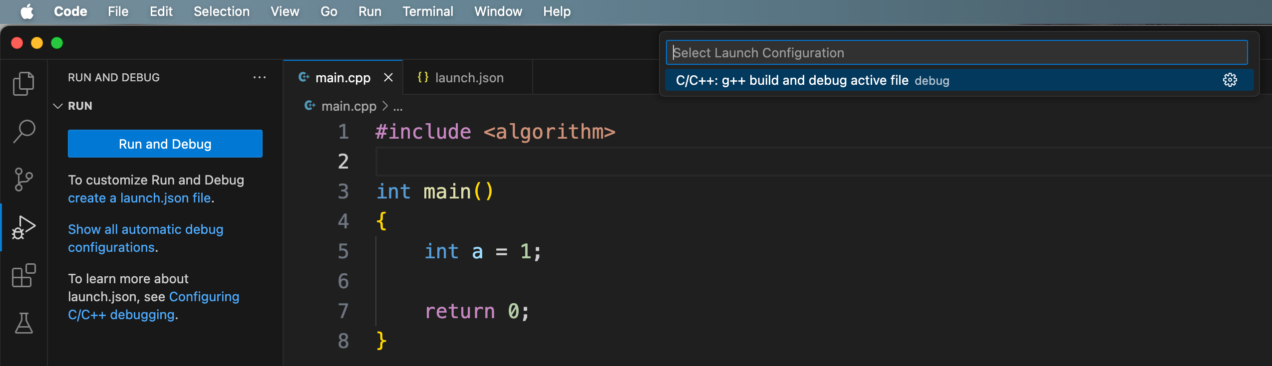This screenshot has width=1272, height=366.
Task: Open the Selection menu
Action: point(221,11)
